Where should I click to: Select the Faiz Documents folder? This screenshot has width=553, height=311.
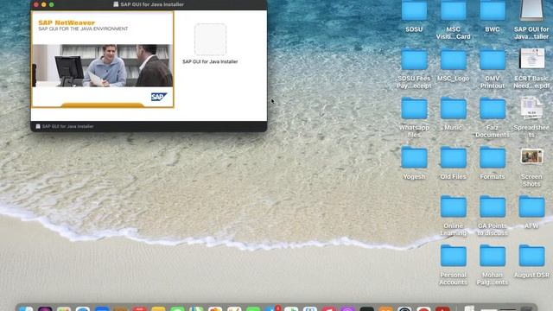(x=493, y=108)
